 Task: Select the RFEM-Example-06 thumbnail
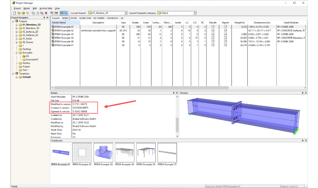coord(146,152)
